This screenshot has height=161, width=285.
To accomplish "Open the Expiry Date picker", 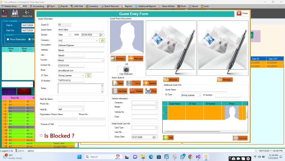I will pyautogui.click(x=155, y=137).
